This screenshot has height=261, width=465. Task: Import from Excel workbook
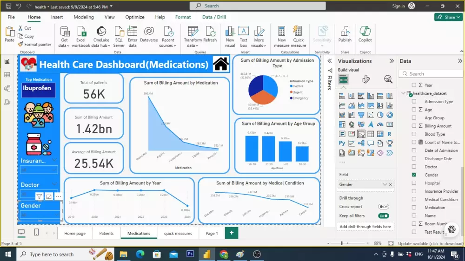pyautogui.click(x=80, y=37)
